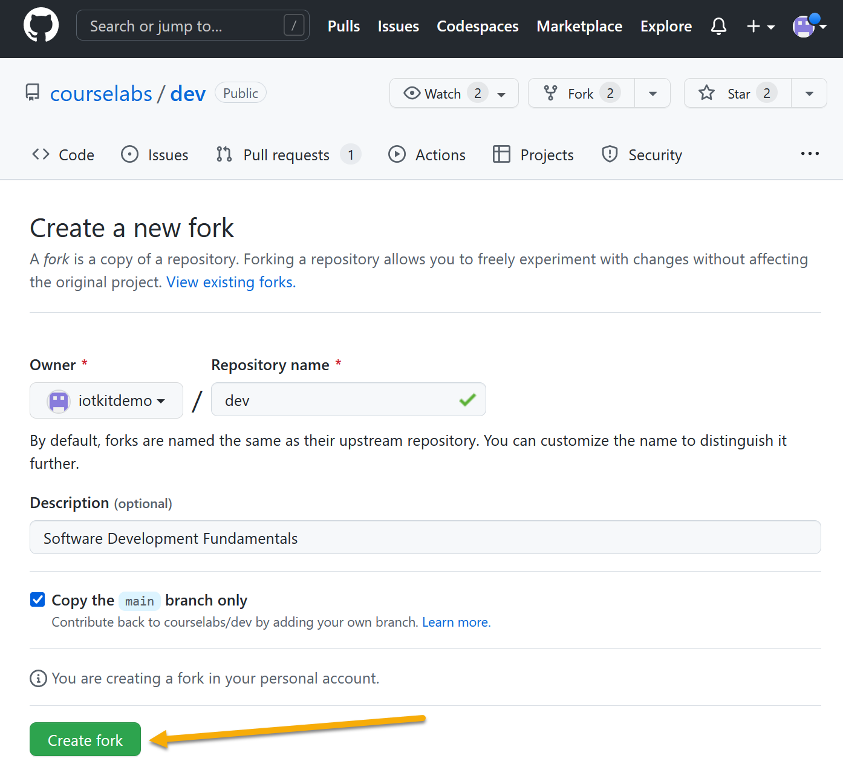This screenshot has height=767, width=843.
Task: Open the more tabs ellipsis menu
Action: 810,154
